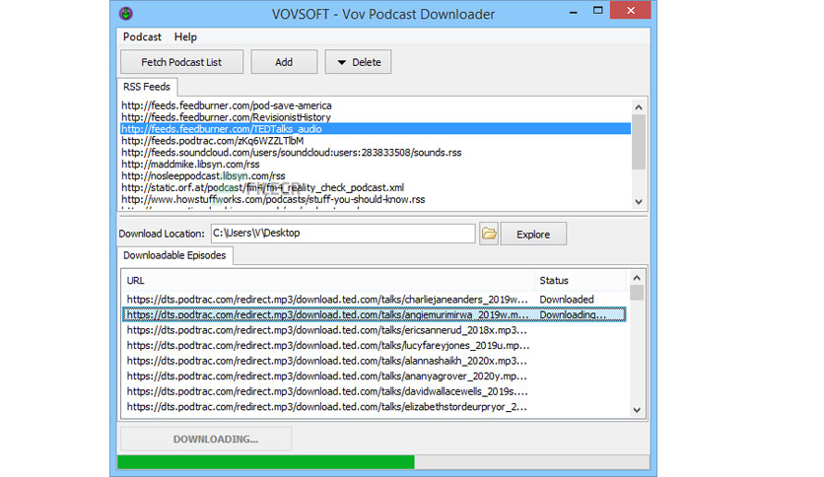The image size is (824, 477).
Task: Click RSS feeds list scroll up arrow
Action: pos(639,107)
